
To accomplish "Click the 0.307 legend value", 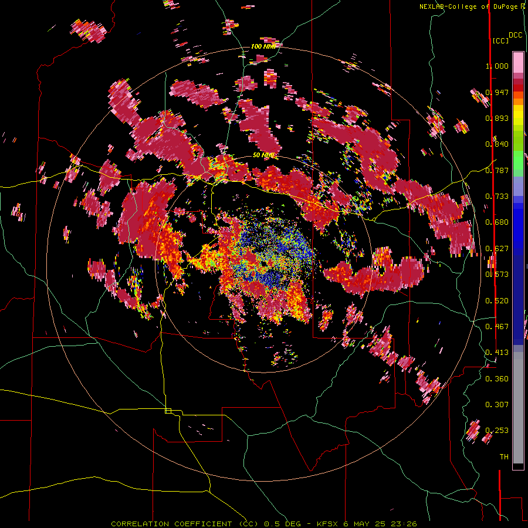I will 497,405.
